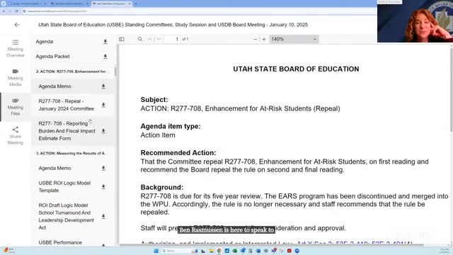Open File Explorer from the taskbar

point(211,251)
